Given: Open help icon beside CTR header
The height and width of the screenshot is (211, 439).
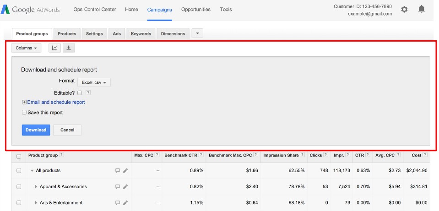Looking at the screenshot, I should pos(368,155).
